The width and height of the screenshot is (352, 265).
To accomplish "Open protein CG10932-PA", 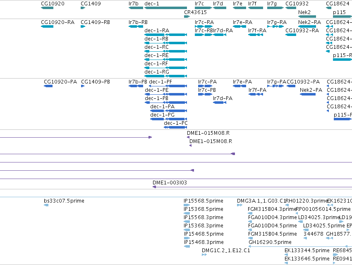I will point(291,86).
